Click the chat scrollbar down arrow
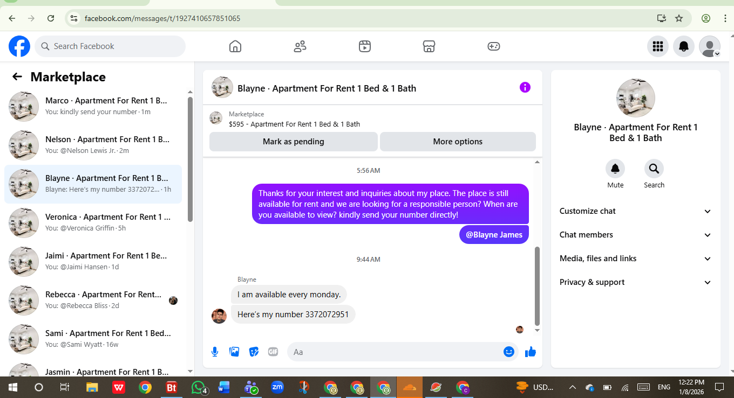The image size is (734, 398). (537, 330)
